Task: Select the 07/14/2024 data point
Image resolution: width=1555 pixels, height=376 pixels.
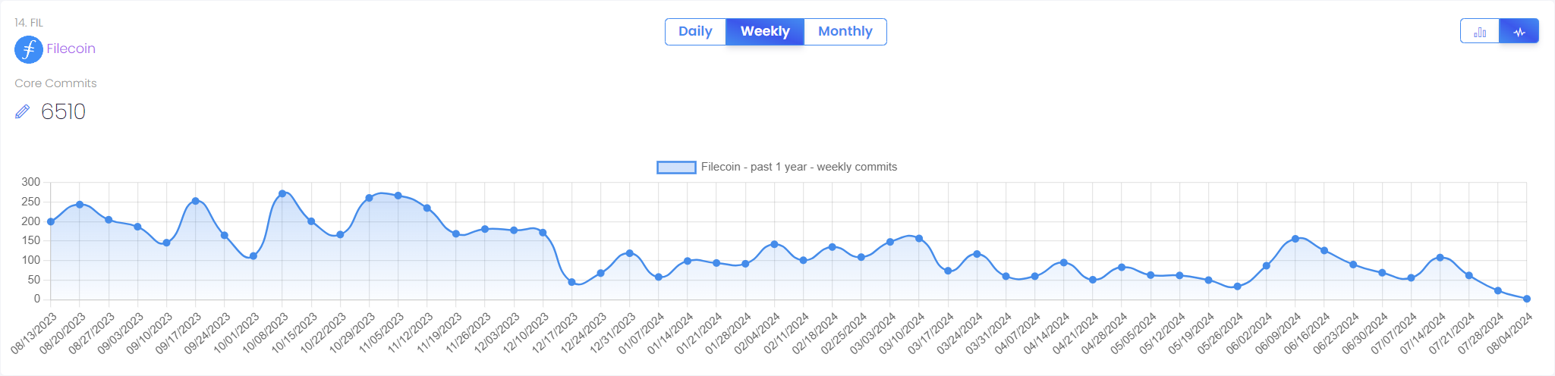Action: tap(1440, 258)
